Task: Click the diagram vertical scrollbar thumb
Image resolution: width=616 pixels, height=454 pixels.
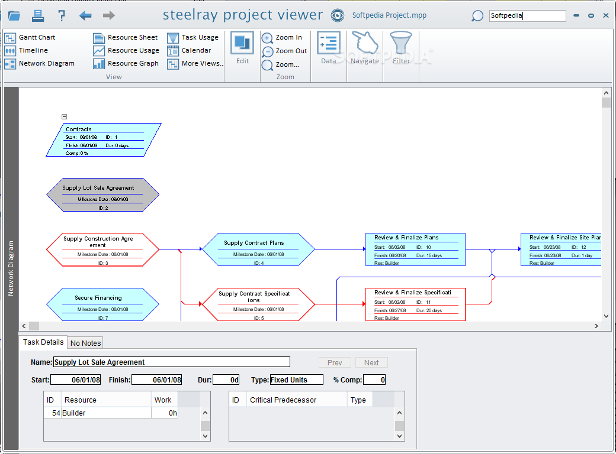Action: click(x=606, y=103)
